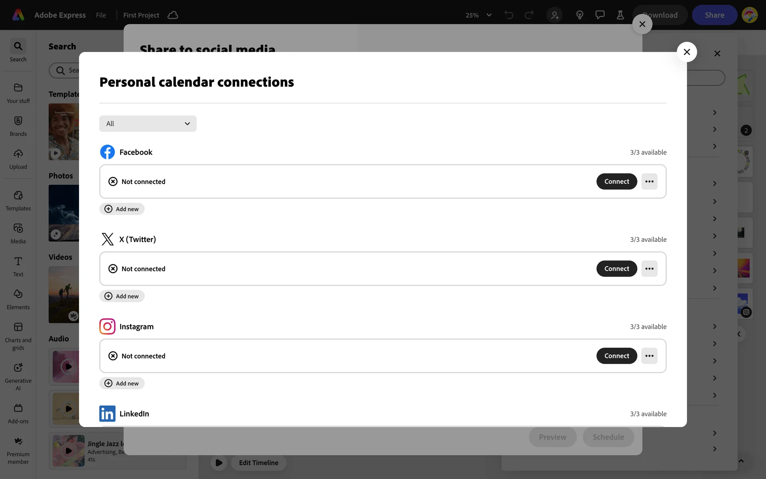The image size is (766, 479).
Task: Connect the X (Twitter) account
Action: pyautogui.click(x=616, y=269)
